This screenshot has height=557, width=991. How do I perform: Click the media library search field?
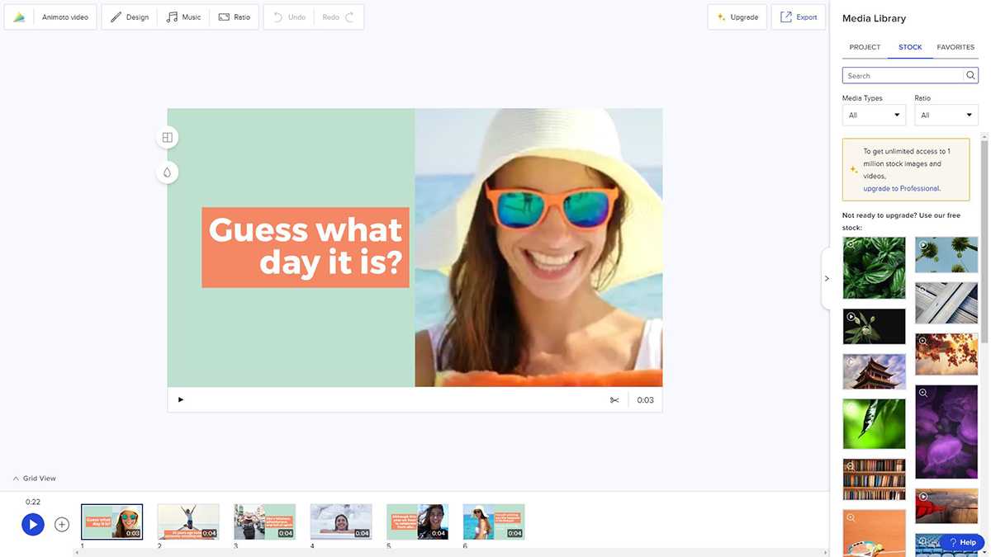904,75
